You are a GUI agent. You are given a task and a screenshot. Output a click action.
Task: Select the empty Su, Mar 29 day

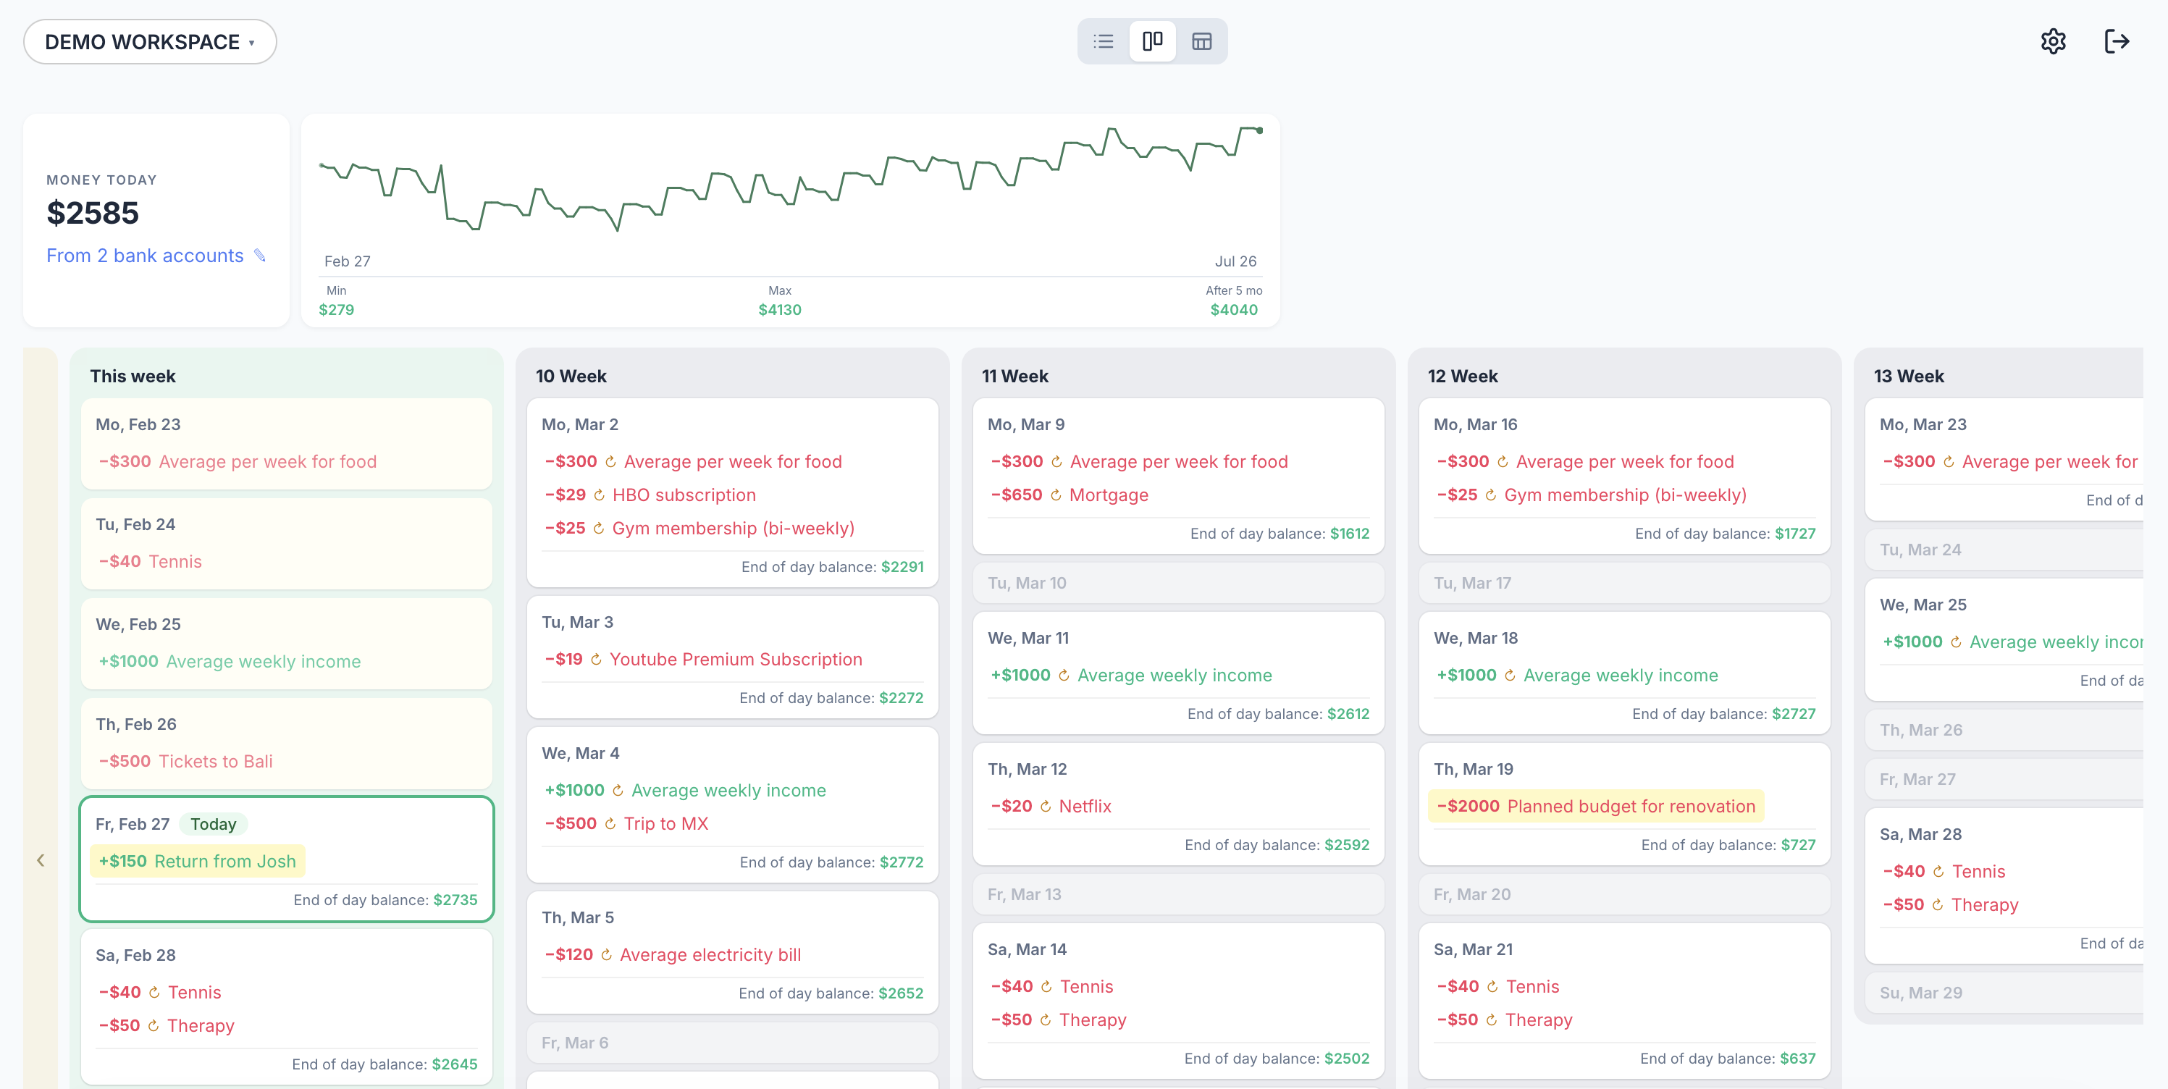(2004, 993)
